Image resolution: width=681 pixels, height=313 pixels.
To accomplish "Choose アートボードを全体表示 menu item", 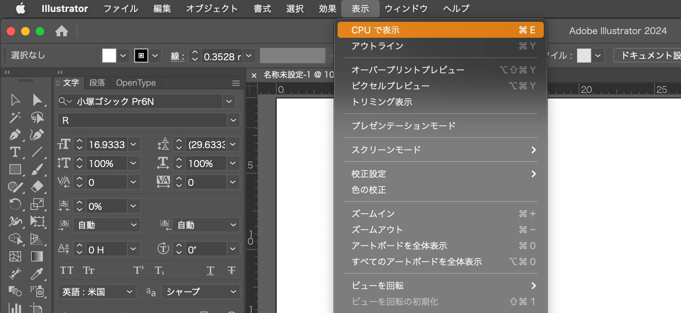I will click(x=440, y=245).
